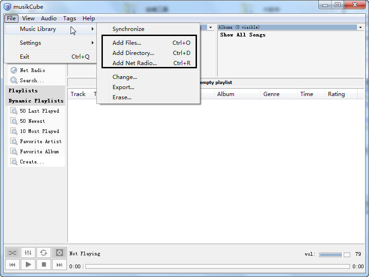
Task: Choose Add Files... menu entry
Action: pyautogui.click(x=148, y=43)
